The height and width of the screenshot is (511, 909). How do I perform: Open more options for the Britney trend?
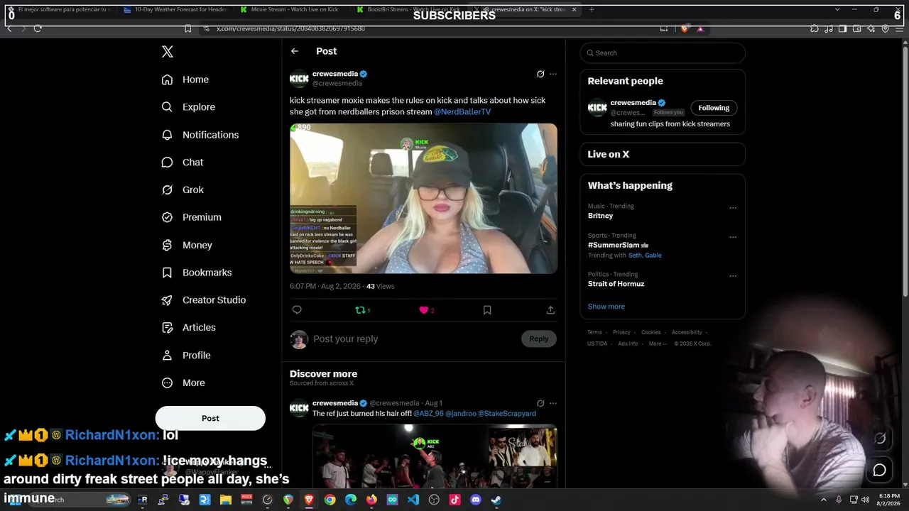pos(733,208)
